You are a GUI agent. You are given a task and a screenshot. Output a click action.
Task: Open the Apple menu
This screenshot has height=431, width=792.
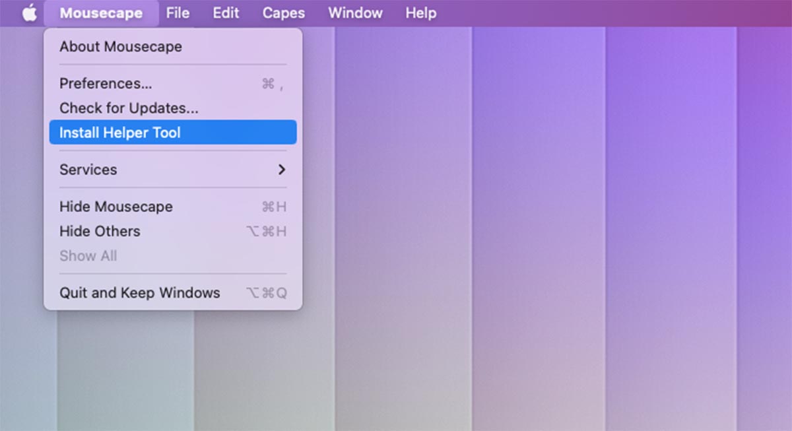pyautogui.click(x=30, y=13)
